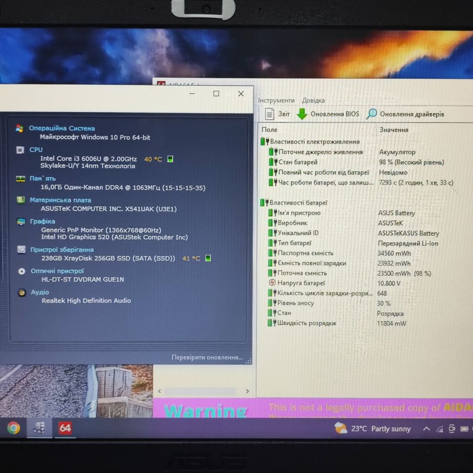
Task: Select the Рівень зносу row
Action: pyautogui.click(x=329, y=303)
